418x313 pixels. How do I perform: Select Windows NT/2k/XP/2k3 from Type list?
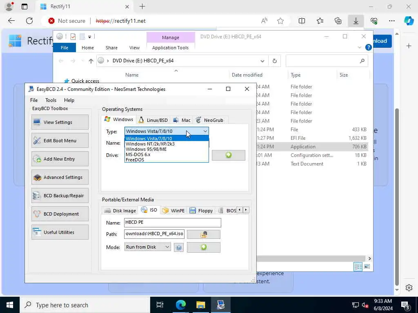click(167, 144)
